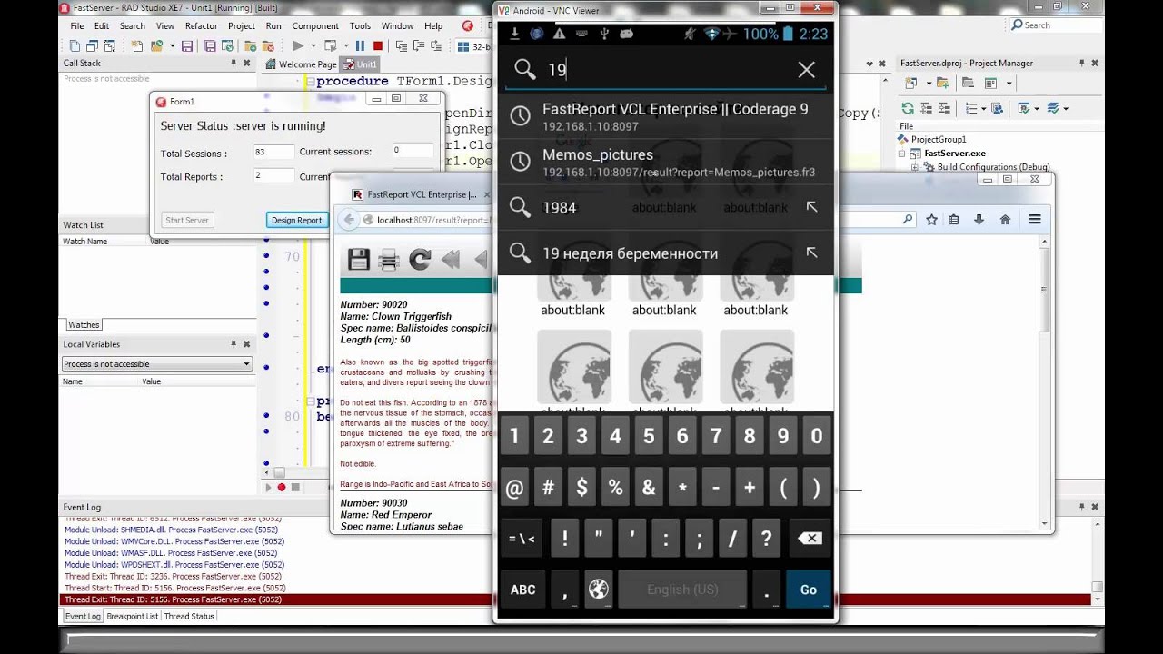
Task: Select the ProjectGroup1 tree item
Action: (x=938, y=140)
